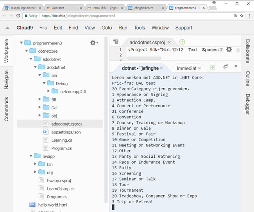Image resolution: width=254 pixels, height=212 pixels.
Task: Close the terminal panel with the X
Action: click(x=236, y=66)
